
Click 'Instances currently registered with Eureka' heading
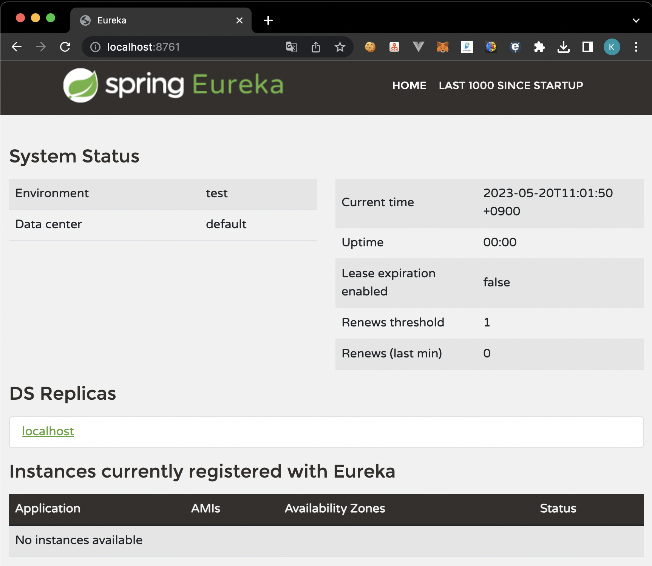202,471
